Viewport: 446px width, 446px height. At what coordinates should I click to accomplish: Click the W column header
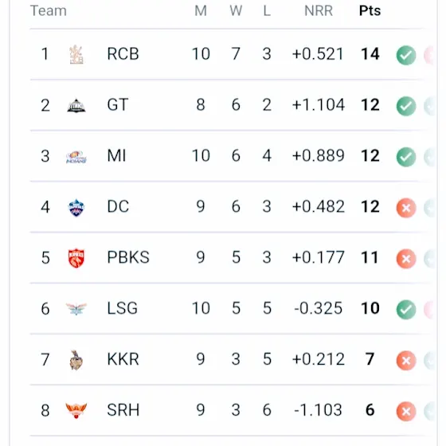coord(236,11)
